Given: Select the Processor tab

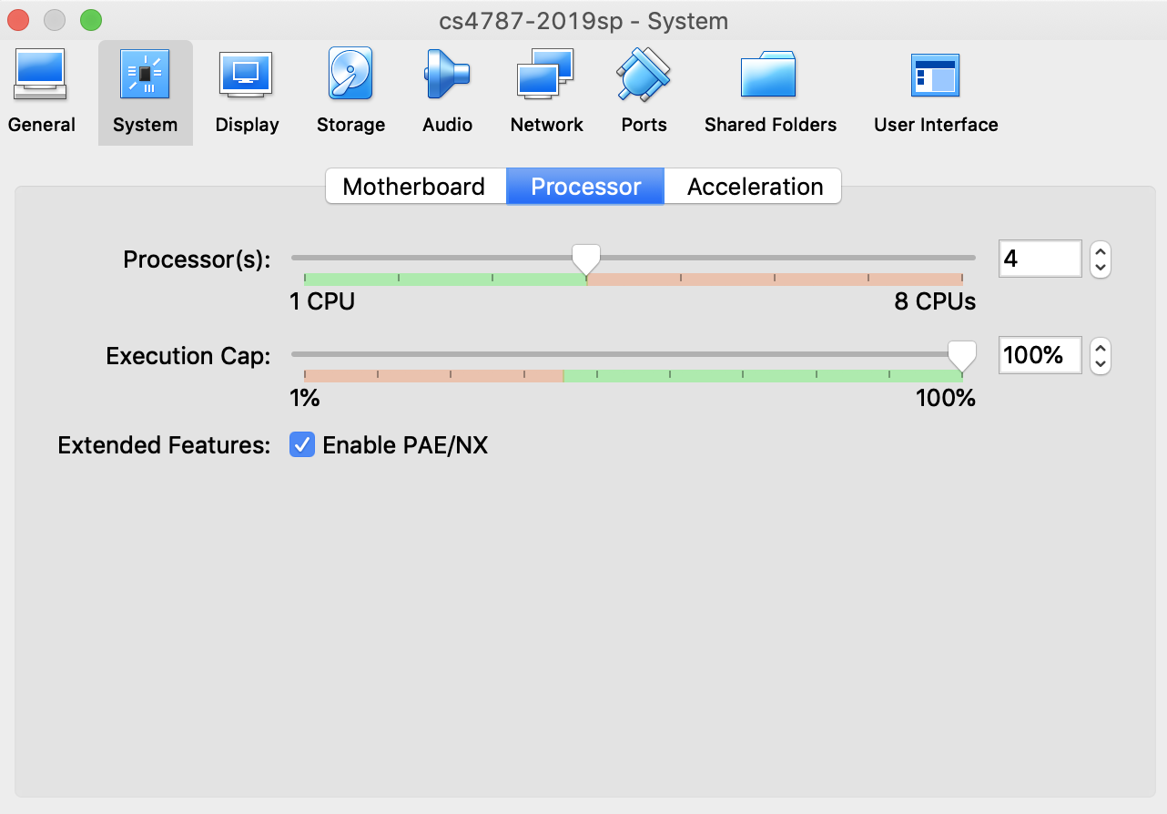Looking at the screenshot, I should point(585,187).
